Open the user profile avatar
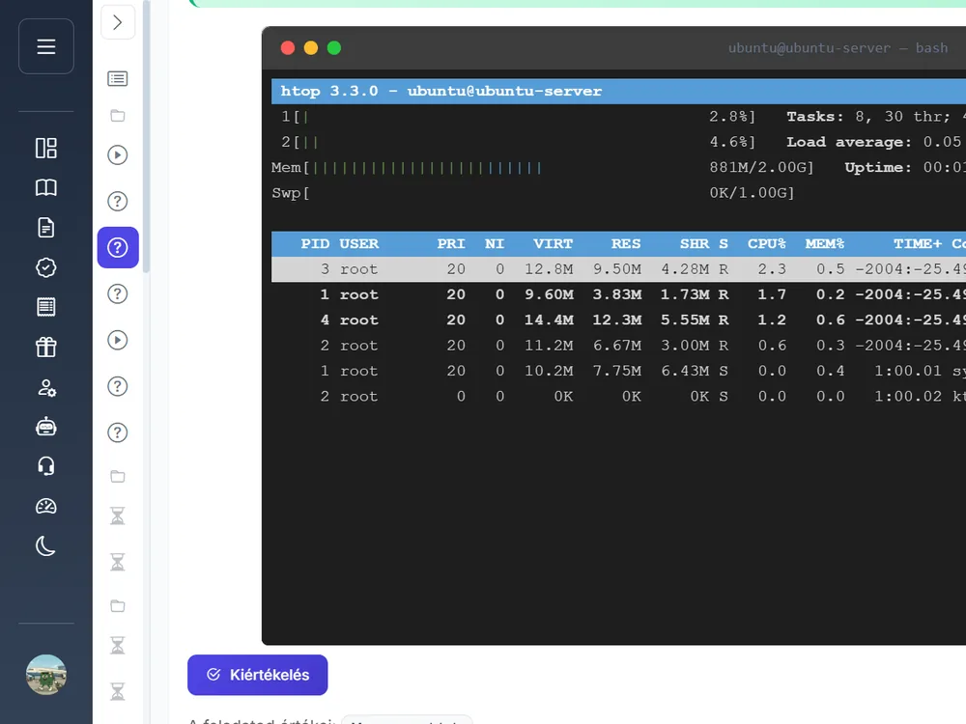 point(46,675)
